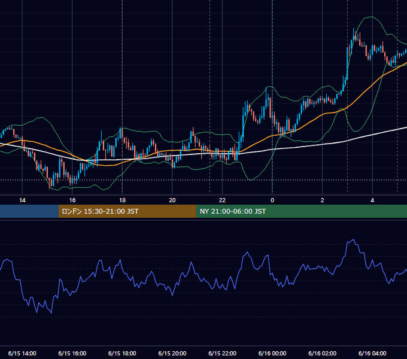Click the hour label 4 on the price chart axis
The width and height of the screenshot is (407, 359).
[372, 200]
